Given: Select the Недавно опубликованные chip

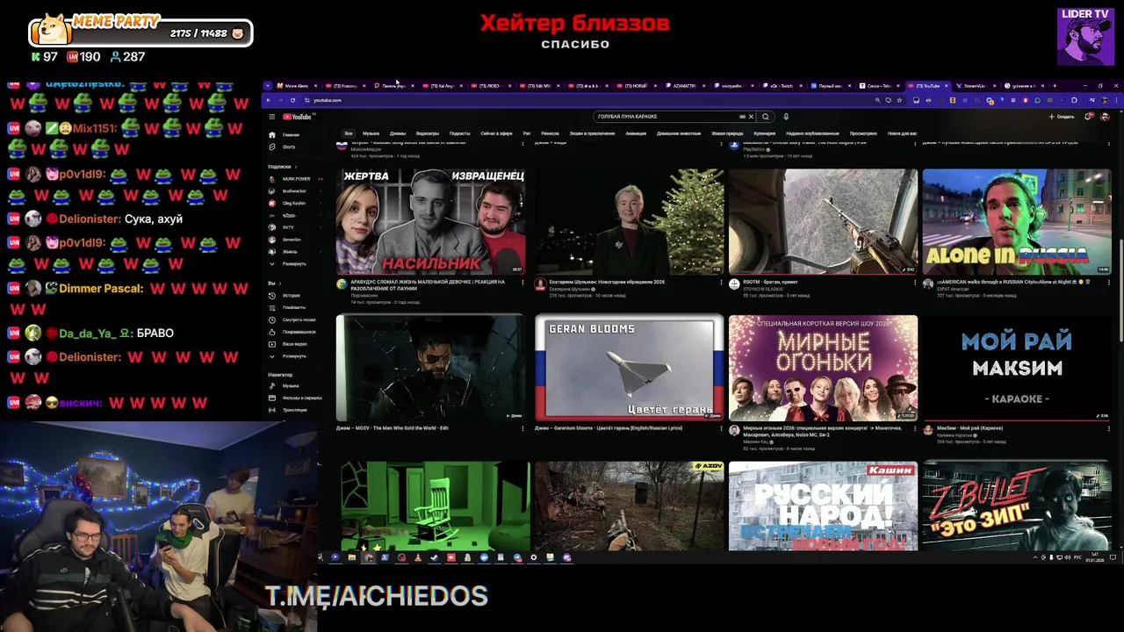Looking at the screenshot, I should [x=812, y=133].
